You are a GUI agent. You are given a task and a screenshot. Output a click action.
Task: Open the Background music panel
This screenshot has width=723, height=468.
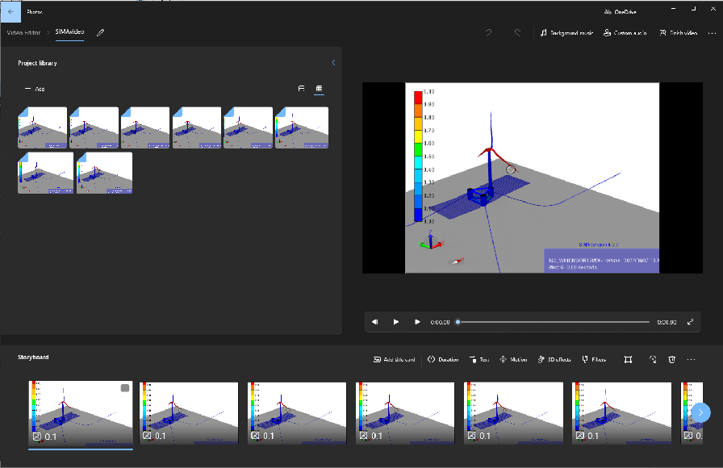(566, 32)
